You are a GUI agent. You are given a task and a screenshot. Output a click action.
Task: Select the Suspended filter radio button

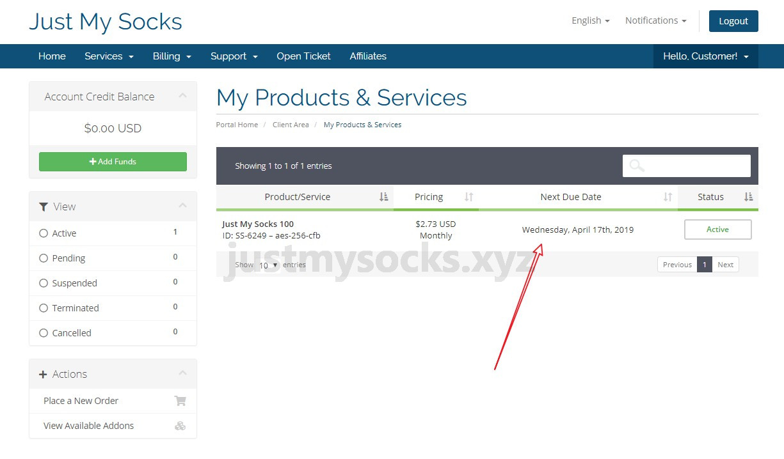[44, 283]
